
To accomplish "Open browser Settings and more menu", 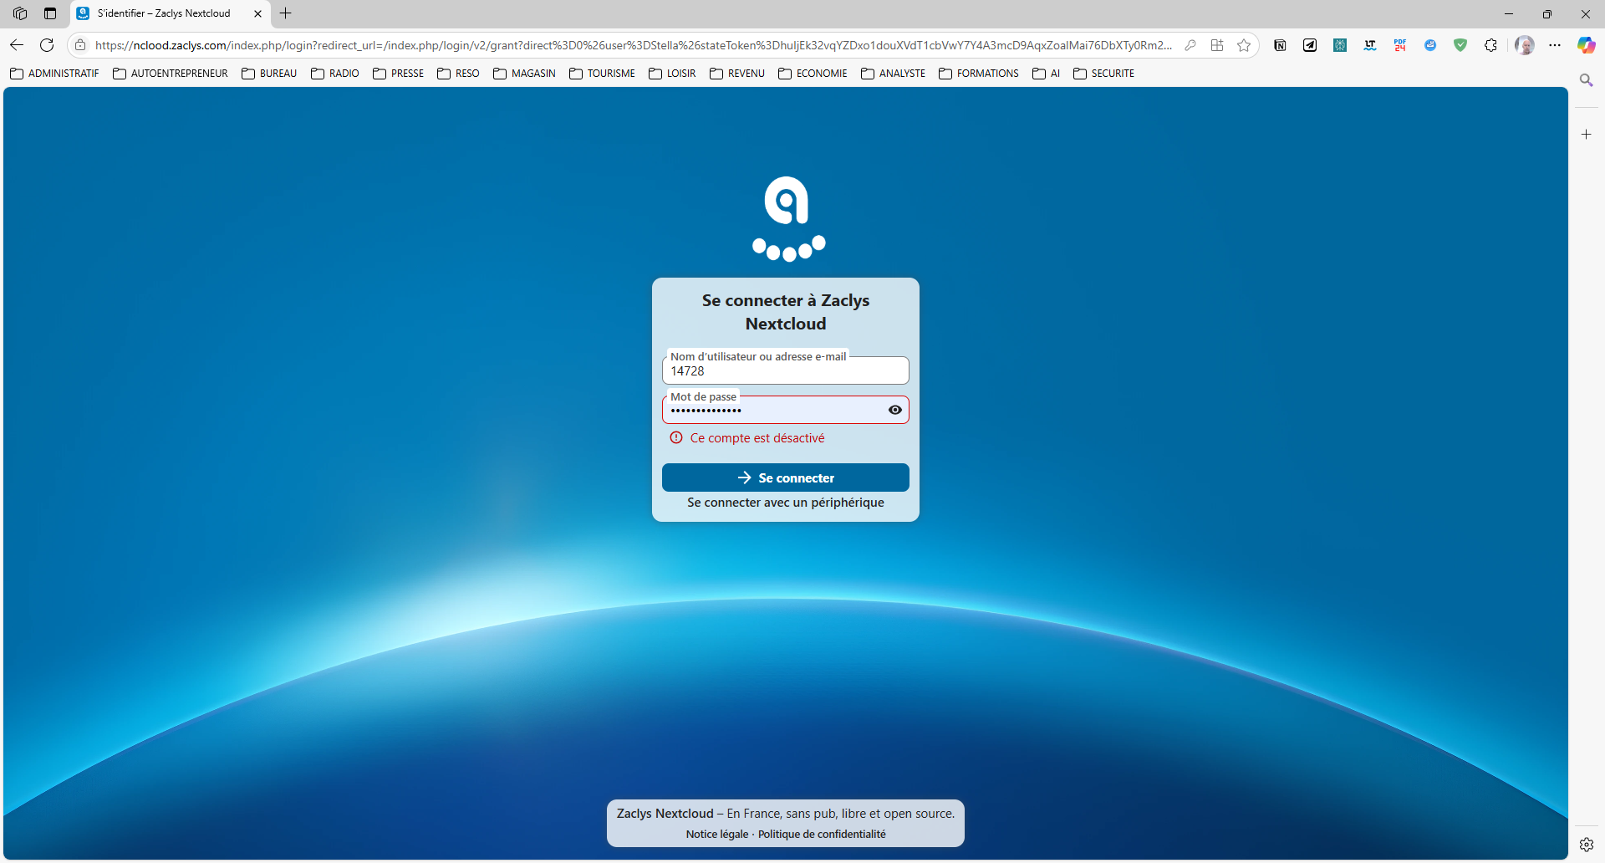I will (x=1555, y=45).
